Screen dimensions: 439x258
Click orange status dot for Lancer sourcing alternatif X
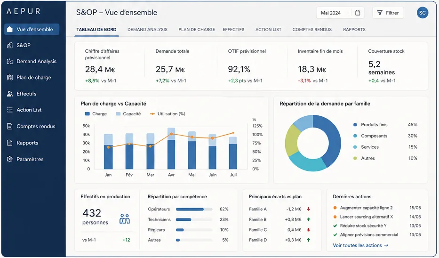(x=335, y=217)
